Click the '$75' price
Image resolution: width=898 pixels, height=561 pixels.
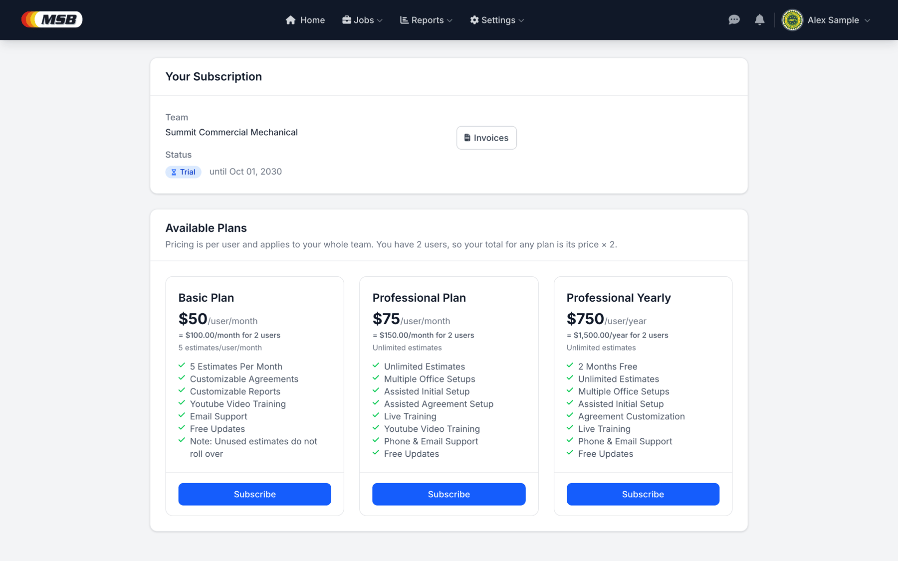(386, 319)
